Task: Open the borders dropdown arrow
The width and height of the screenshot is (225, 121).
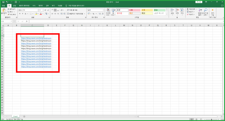Action: [x=33, y=14]
